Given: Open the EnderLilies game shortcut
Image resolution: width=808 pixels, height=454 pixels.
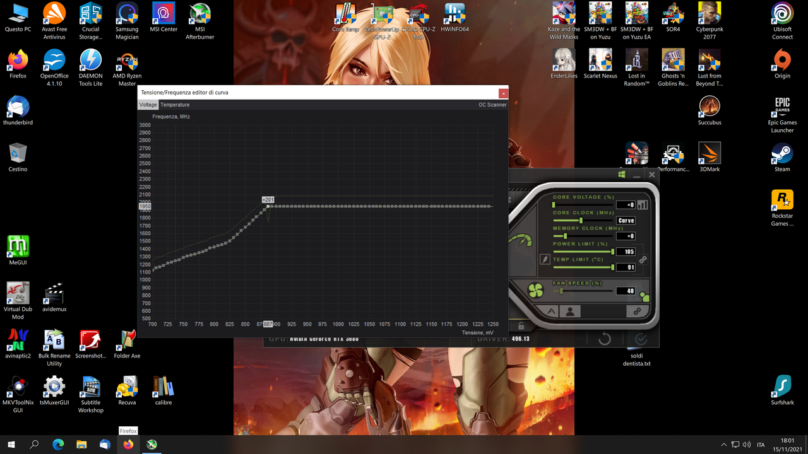Looking at the screenshot, I should pyautogui.click(x=564, y=64).
